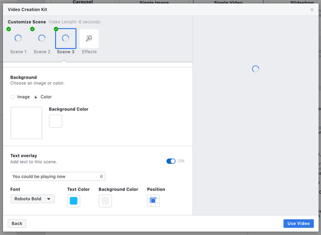Viewport: 321px width, 235px height.
Task: Click the 'Choose an image or color.' text
Action: coord(38,83)
